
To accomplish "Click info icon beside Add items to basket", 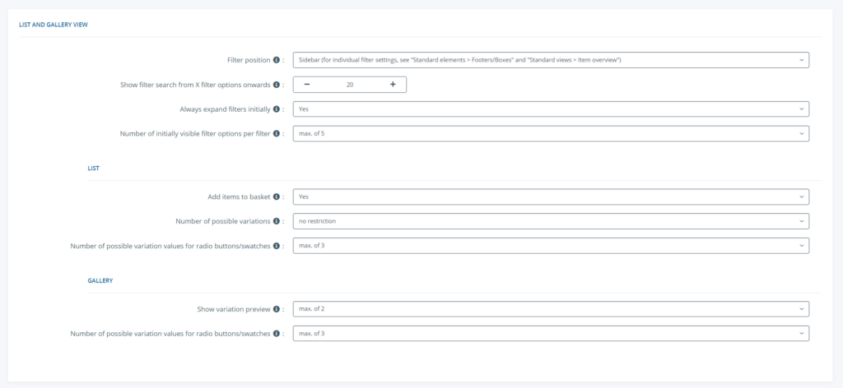I will (277, 197).
